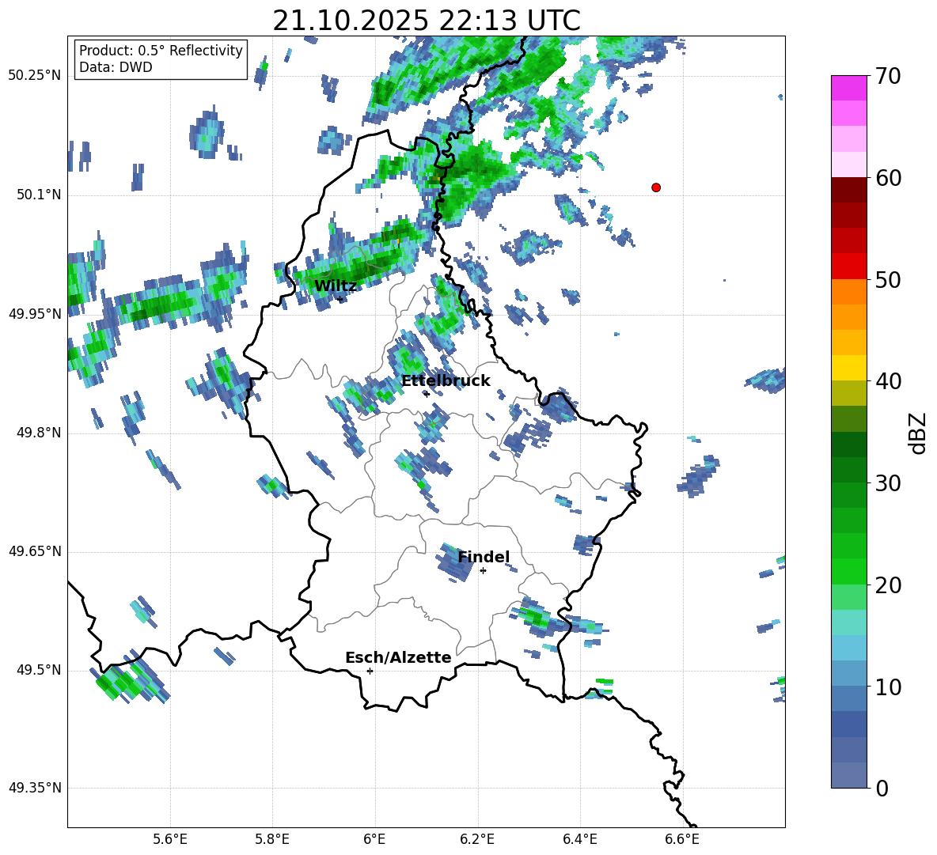Click the 10 colorbar tick label
Screen dimensions: 937x855
(x=888, y=687)
